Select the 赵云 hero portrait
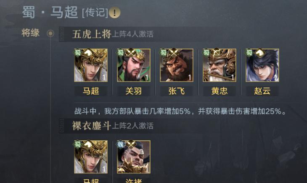The width and height of the screenshot is (307, 183). (262, 65)
